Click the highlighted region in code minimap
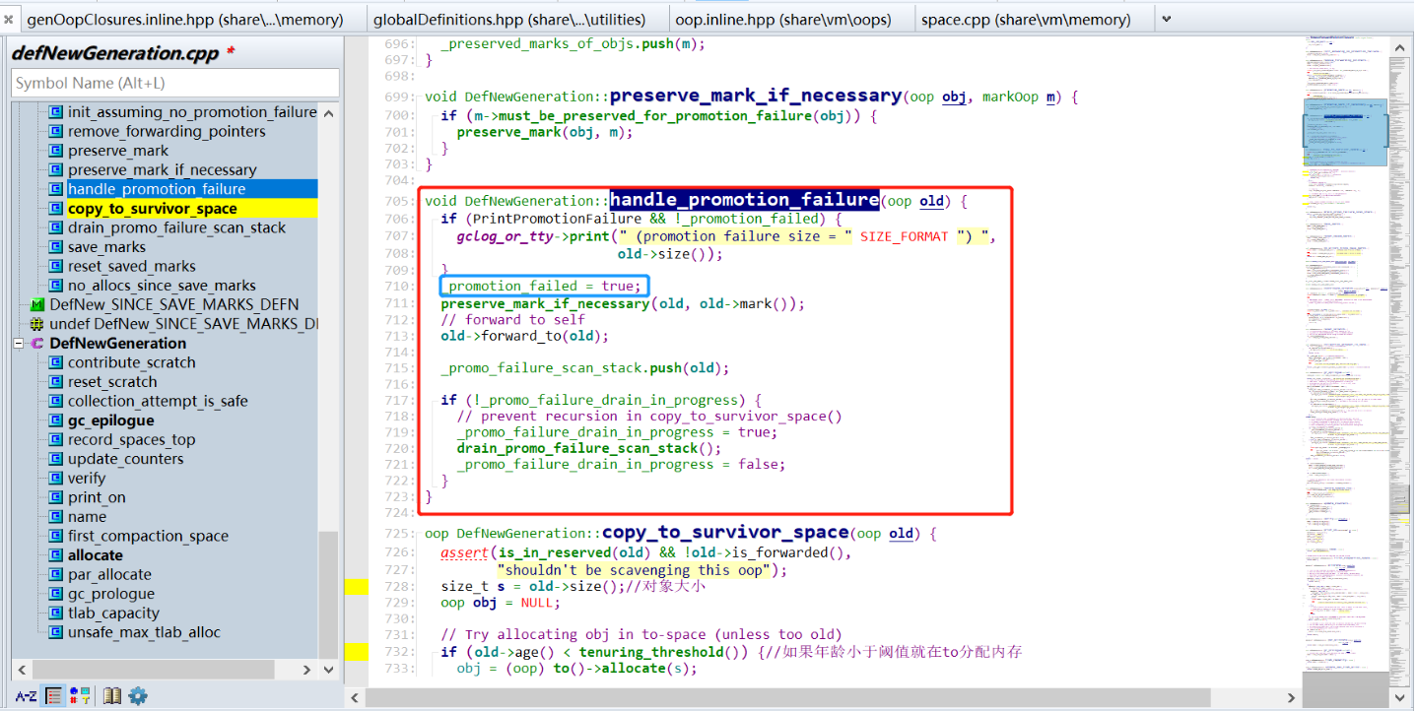 click(x=1344, y=131)
